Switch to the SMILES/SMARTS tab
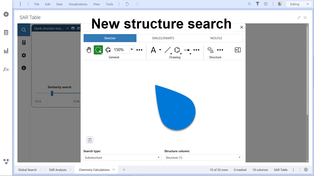This screenshot has height=176, width=314. [x=163, y=38]
